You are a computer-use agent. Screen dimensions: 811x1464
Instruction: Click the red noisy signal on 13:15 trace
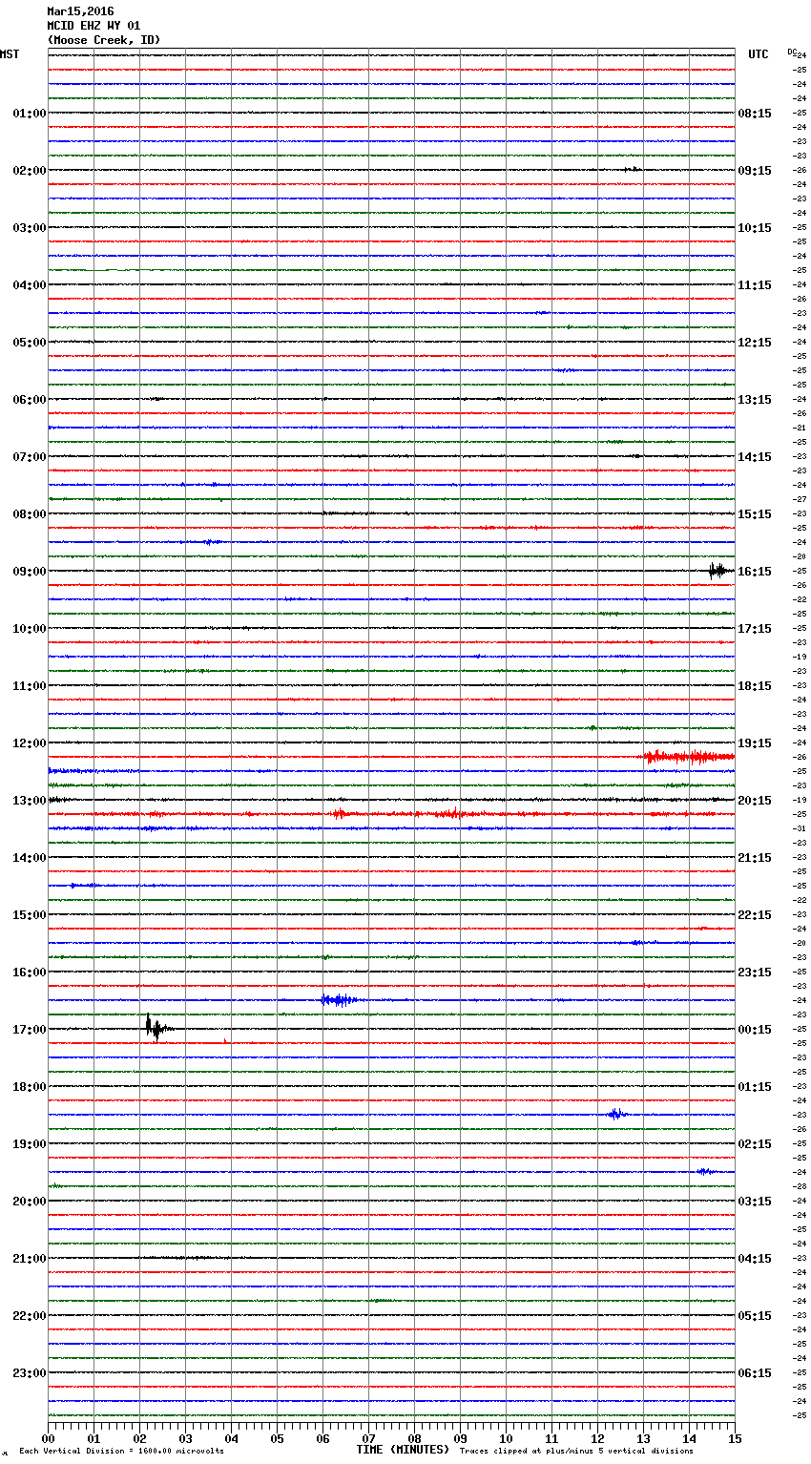coord(391,814)
